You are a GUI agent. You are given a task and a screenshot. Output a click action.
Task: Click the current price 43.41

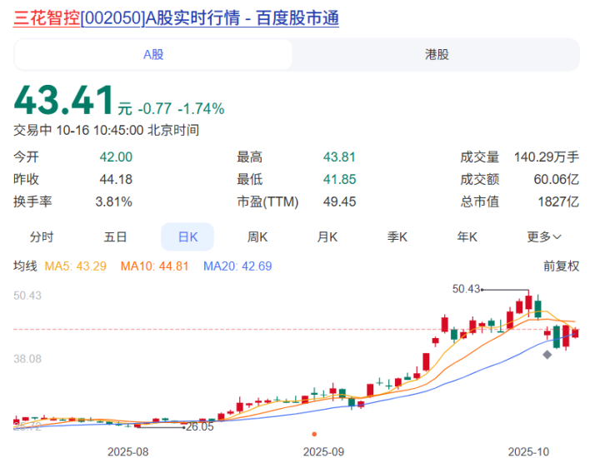coord(64,100)
